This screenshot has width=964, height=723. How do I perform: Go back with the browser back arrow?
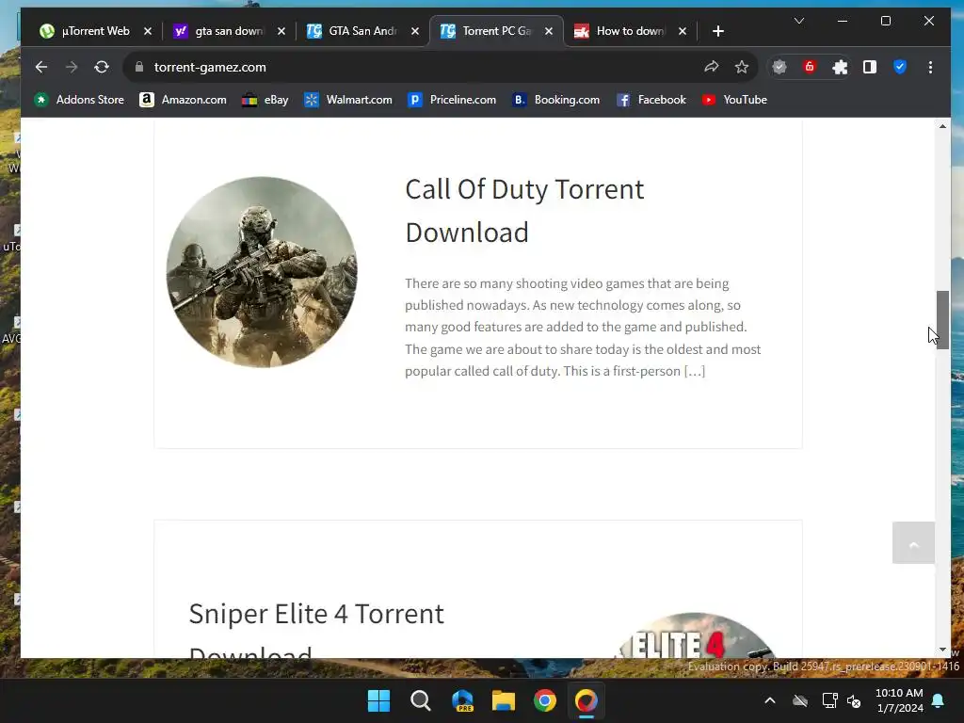[41, 67]
